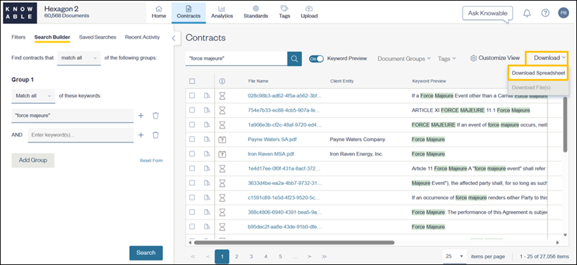The height and width of the screenshot is (265, 577).
Task: Open the Analytics navigation tab
Action: click(222, 13)
